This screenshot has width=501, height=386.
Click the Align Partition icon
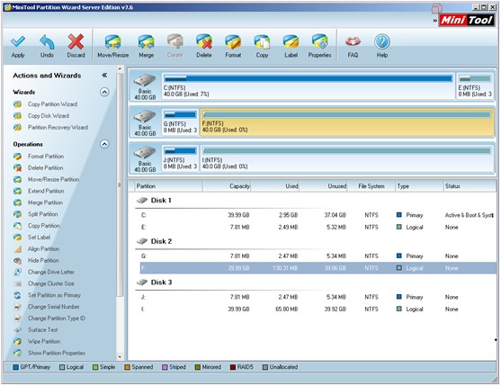tap(18, 249)
